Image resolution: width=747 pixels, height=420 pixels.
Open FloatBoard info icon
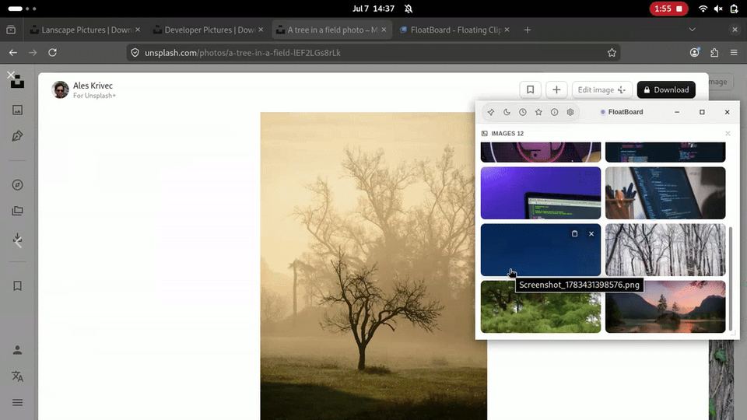555,112
